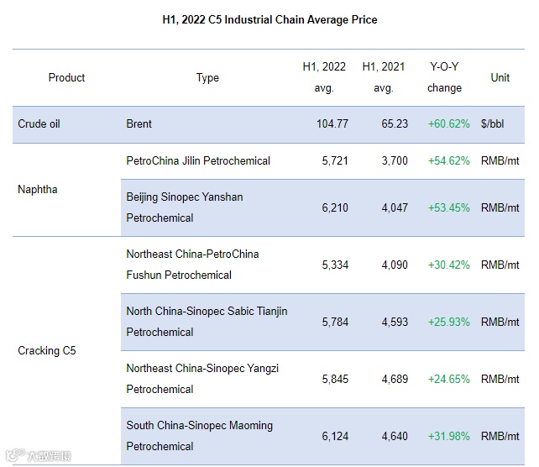Click the 4,689 price value
This screenshot has height=467, width=539.
(395, 379)
